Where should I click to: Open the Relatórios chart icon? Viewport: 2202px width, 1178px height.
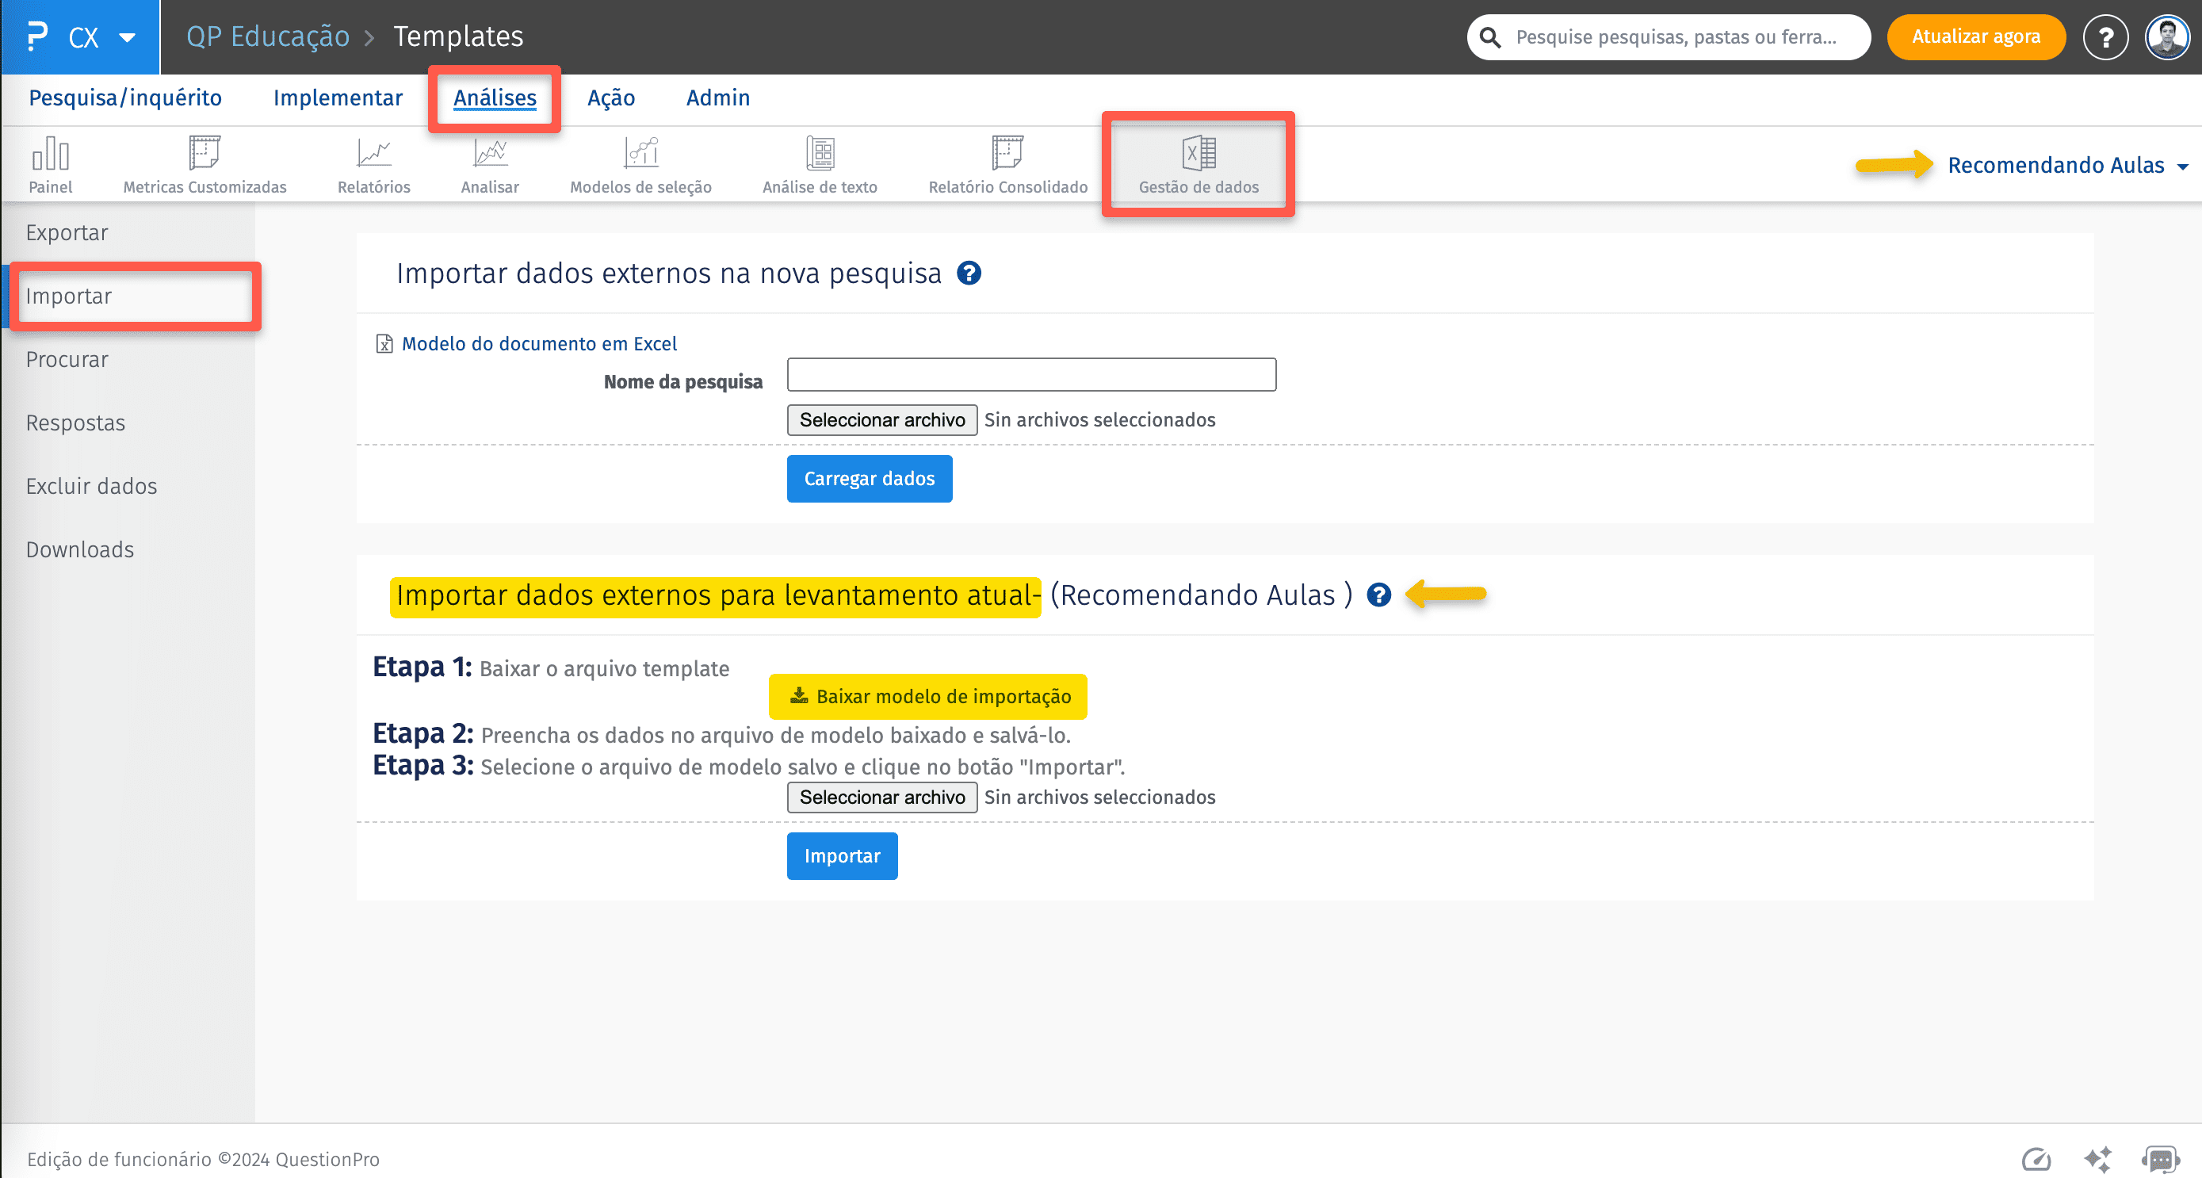point(373,155)
